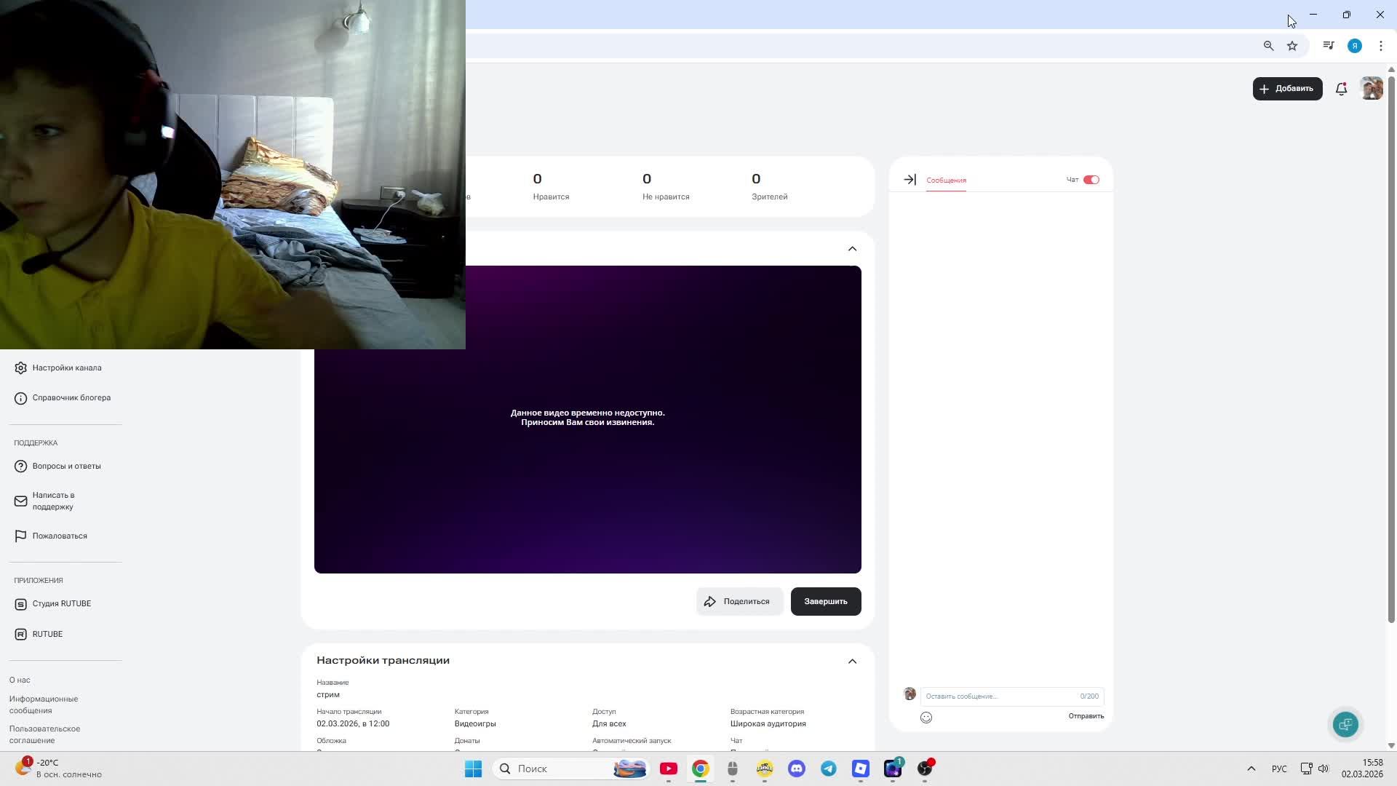
Task: Collapse the chat panel with the arrow icon
Action: [x=910, y=180]
